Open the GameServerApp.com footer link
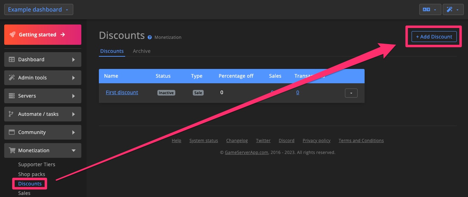The height and width of the screenshot is (197, 468). 246,153
